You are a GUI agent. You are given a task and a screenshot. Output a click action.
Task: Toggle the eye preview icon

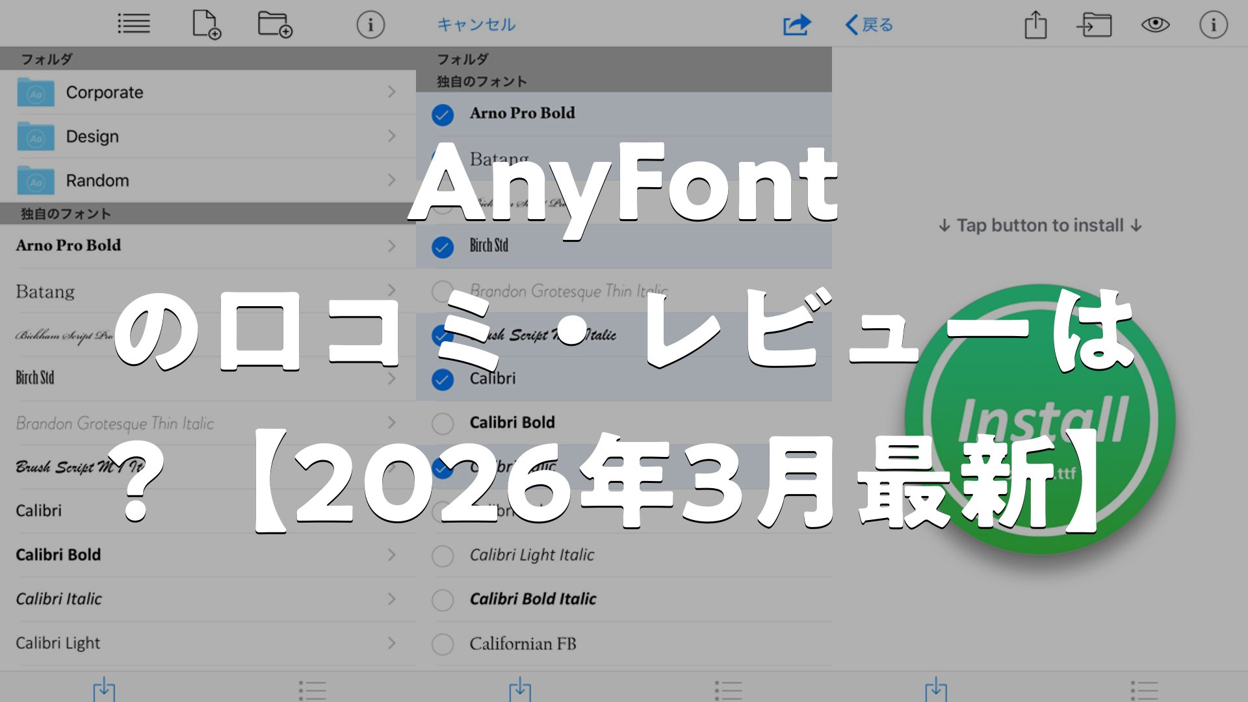pos(1155,25)
